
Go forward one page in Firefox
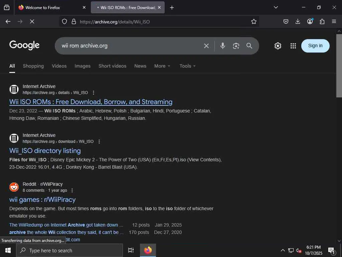tap(20, 21)
